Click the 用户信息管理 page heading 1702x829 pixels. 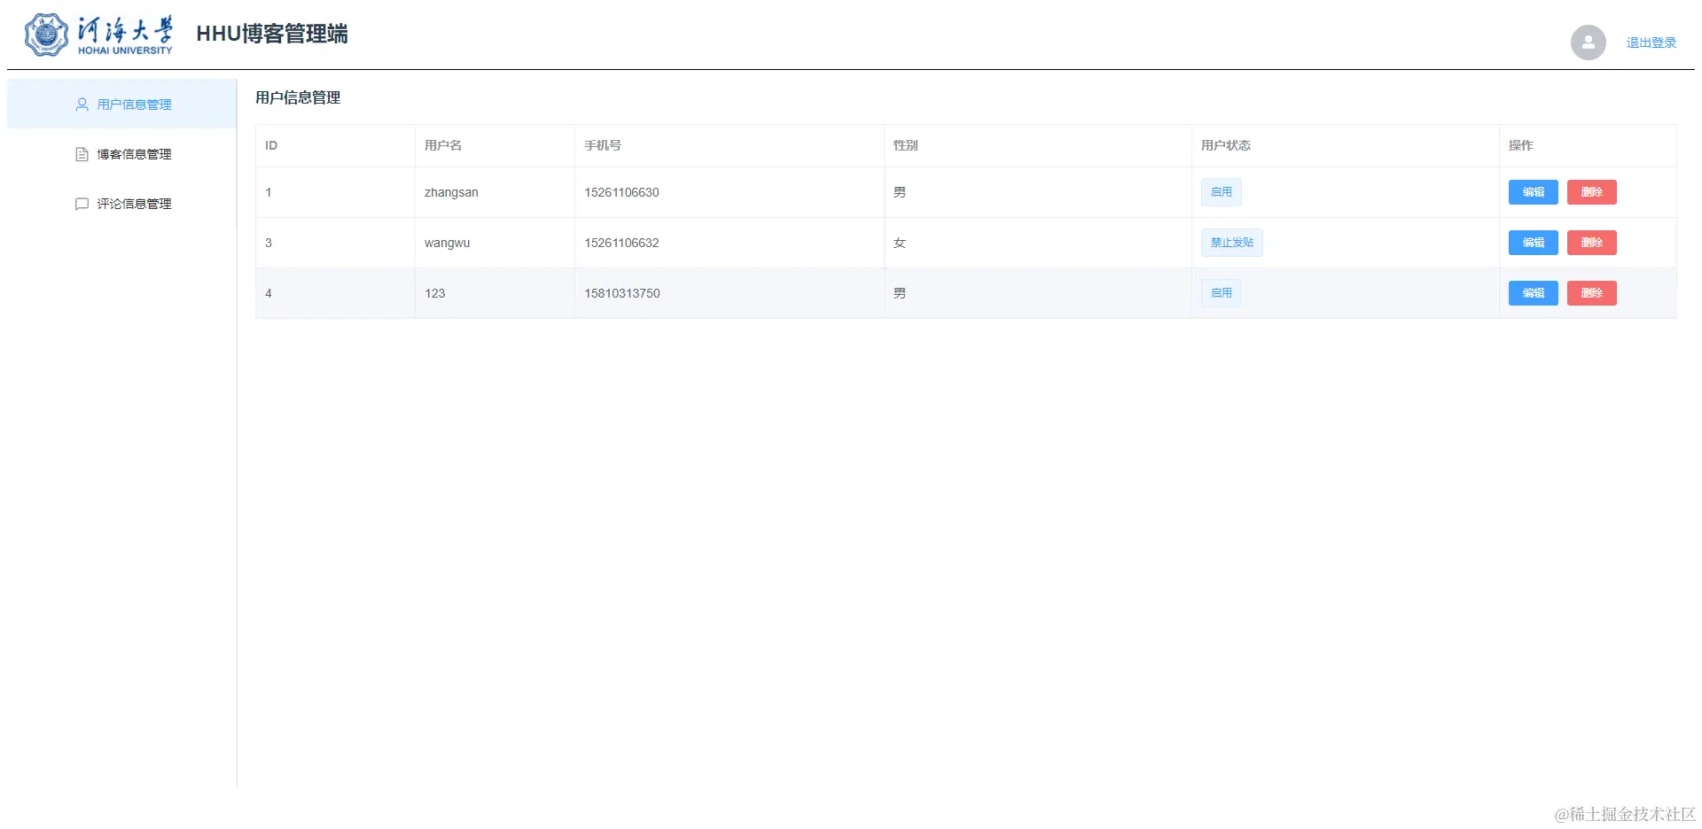tap(298, 97)
